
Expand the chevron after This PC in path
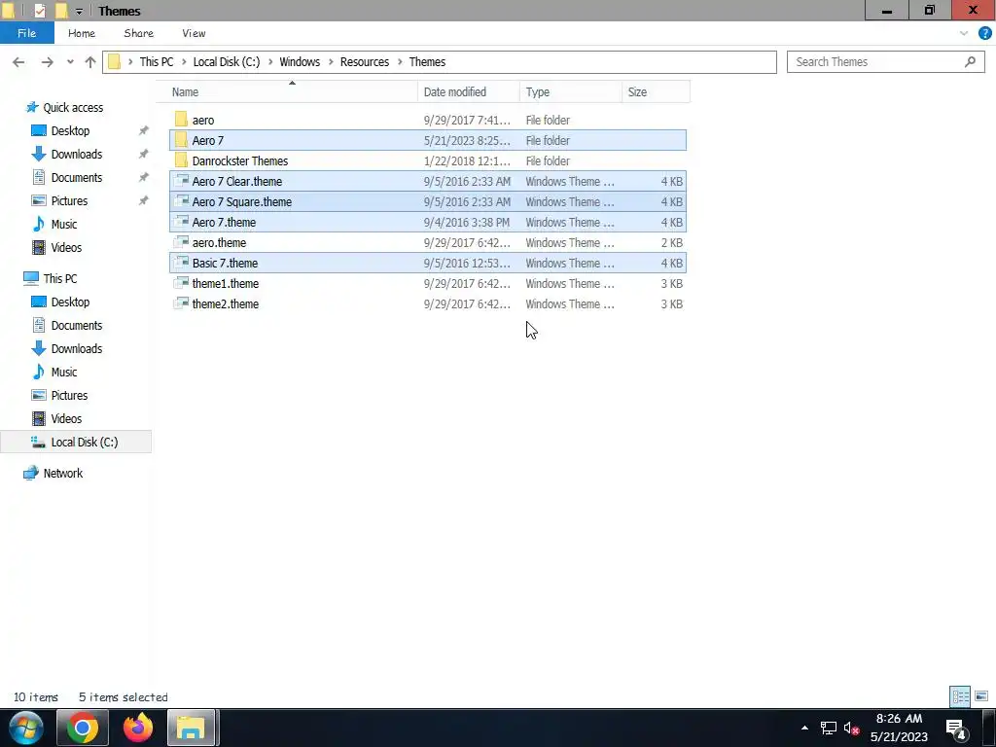(184, 61)
